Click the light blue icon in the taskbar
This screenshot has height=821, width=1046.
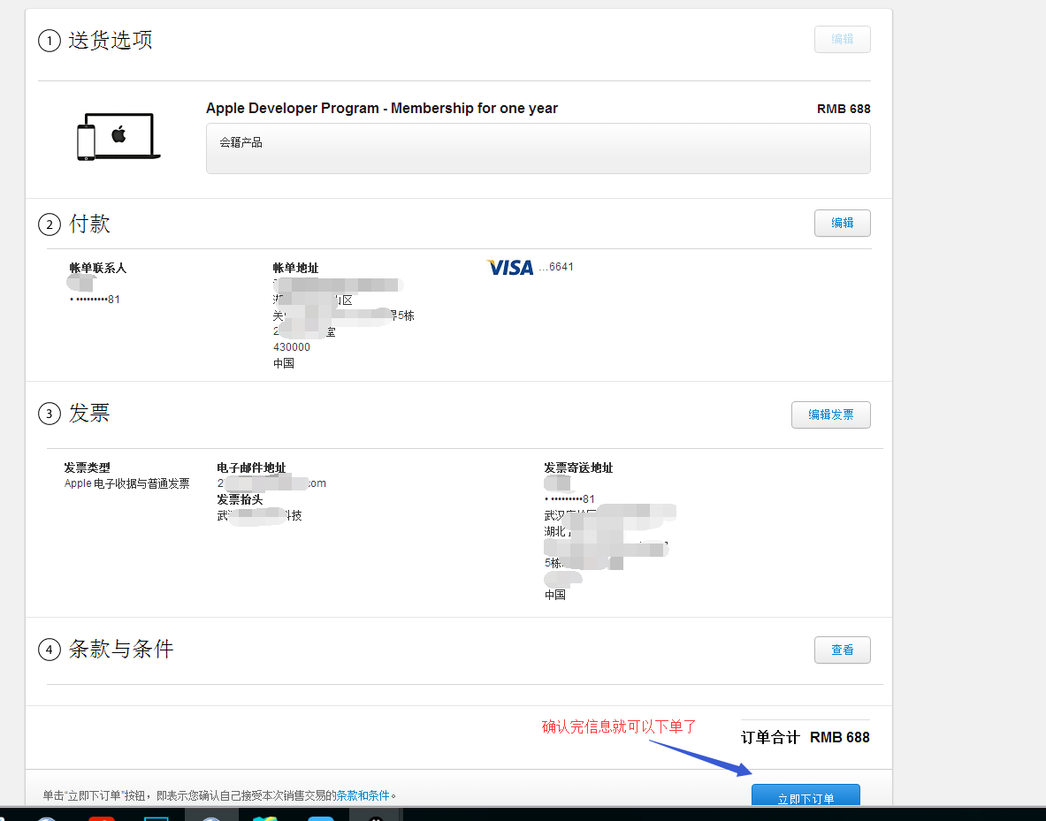tap(320, 817)
